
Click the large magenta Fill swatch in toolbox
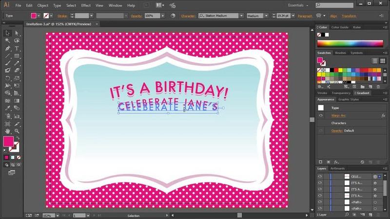pyautogui.click(x=8, y=141)
